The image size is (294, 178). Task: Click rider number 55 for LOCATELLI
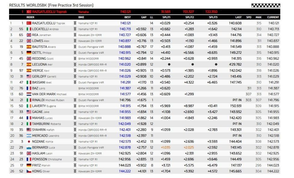[21, 29]
